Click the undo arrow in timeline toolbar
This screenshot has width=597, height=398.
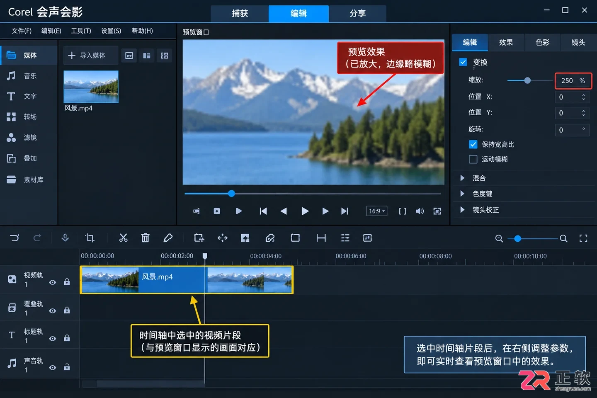[x=15, y=238]
